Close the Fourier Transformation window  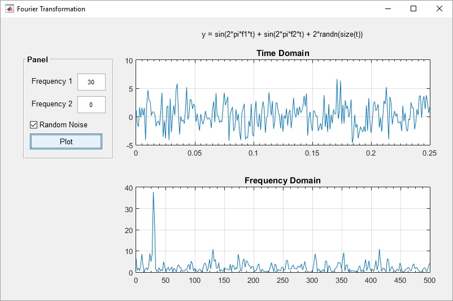click(x=439, y=9)
